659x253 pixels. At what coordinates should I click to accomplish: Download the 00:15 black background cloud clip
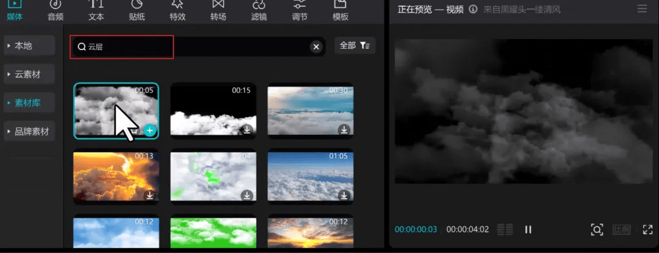pos(247,130)
